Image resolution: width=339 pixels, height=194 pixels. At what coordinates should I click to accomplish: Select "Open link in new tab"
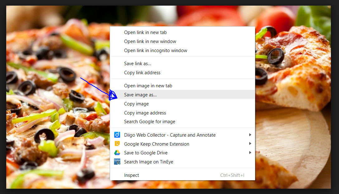183,32
